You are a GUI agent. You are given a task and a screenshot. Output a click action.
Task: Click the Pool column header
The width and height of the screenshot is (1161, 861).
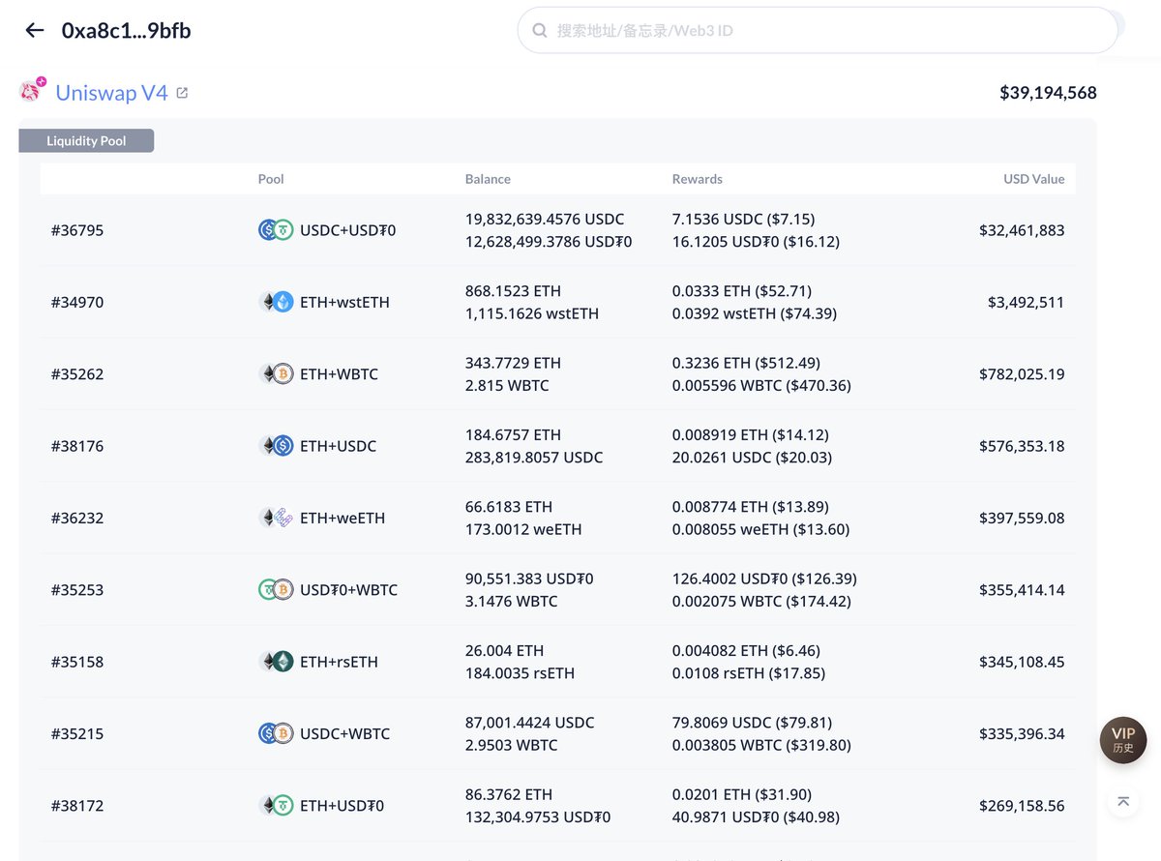click(x=271, y=179)
